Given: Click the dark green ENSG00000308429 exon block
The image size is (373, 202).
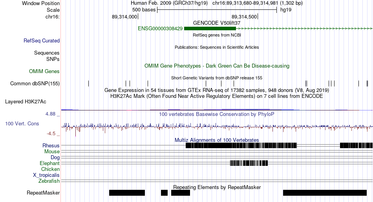Looking at the screenshot, I should 210,29.
